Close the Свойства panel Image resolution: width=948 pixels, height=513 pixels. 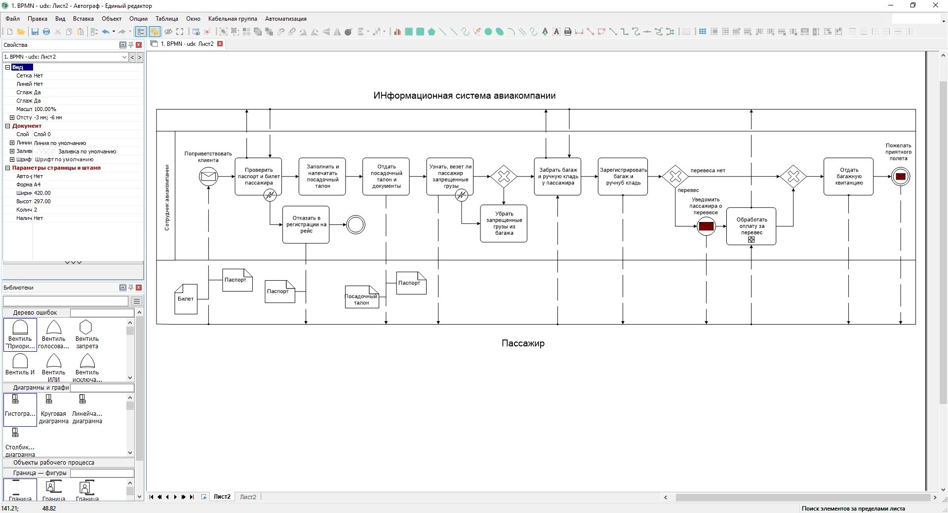point(139,44)
